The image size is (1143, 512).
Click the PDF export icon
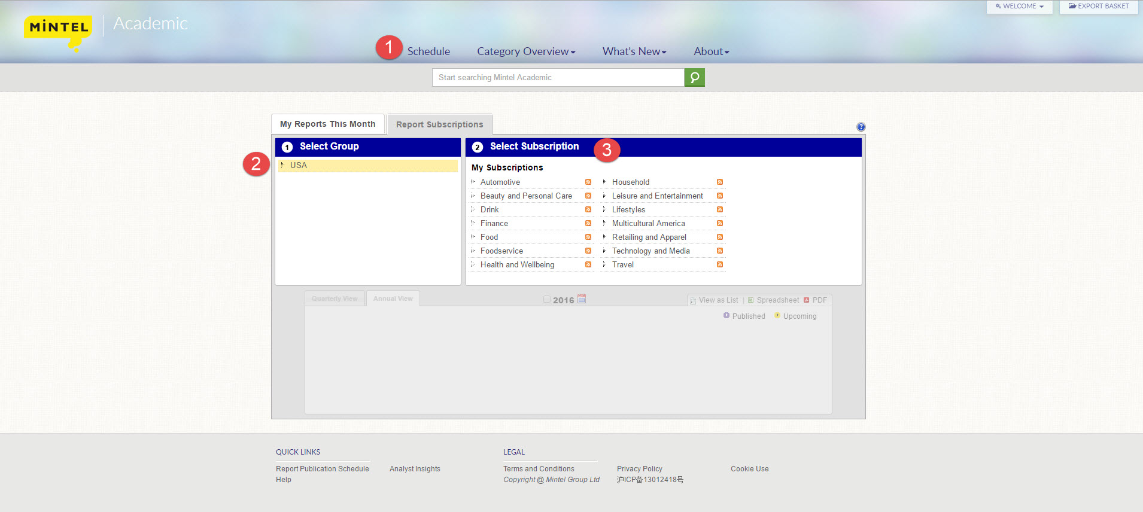click(x=807, y=300)
